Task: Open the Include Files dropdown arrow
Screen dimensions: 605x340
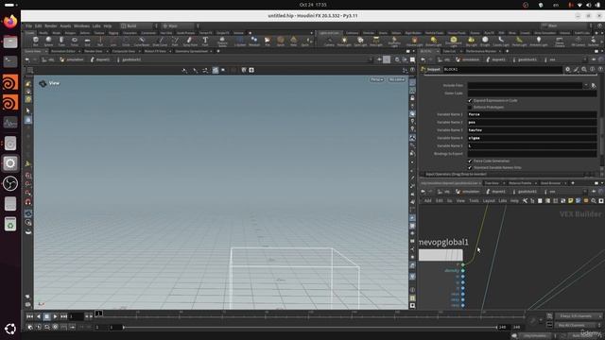Action: [586, 86]
